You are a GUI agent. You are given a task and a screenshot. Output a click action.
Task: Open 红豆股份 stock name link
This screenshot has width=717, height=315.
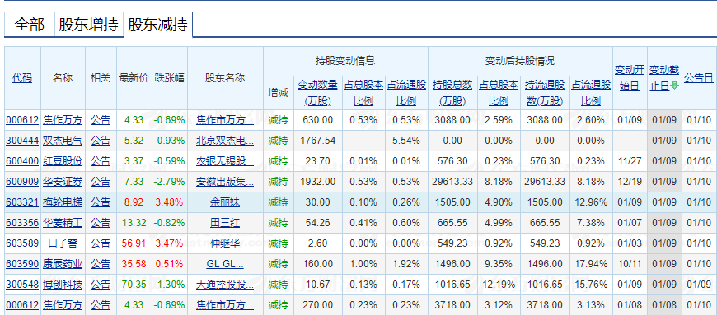tap(63, 161)
